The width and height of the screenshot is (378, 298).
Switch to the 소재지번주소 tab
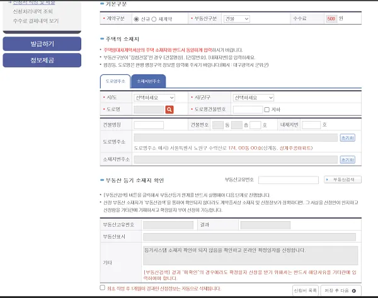point(149,81)
